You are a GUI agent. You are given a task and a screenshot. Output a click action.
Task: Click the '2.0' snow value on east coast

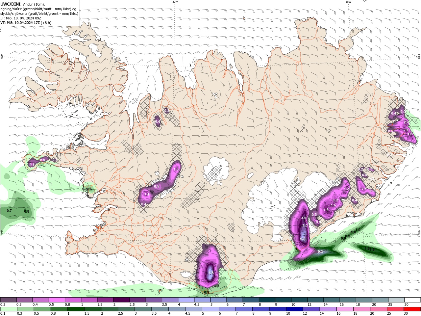tap(406, 122)
